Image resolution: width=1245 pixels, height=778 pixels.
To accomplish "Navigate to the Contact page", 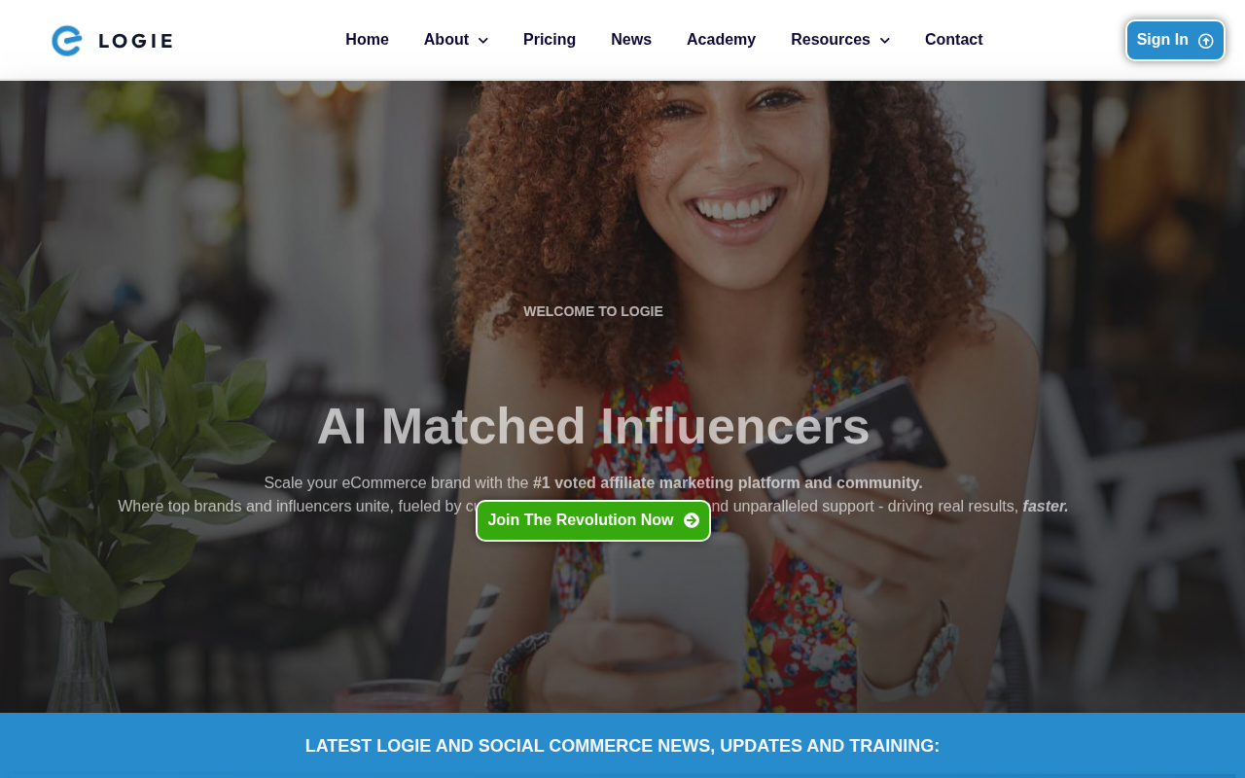I will 953,40.
